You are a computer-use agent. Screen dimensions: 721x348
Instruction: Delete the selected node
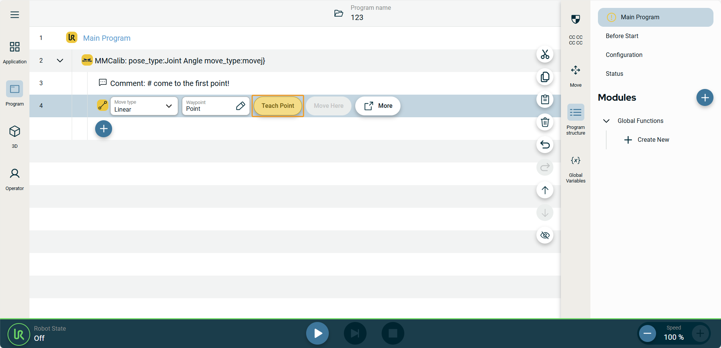point(545,122)
